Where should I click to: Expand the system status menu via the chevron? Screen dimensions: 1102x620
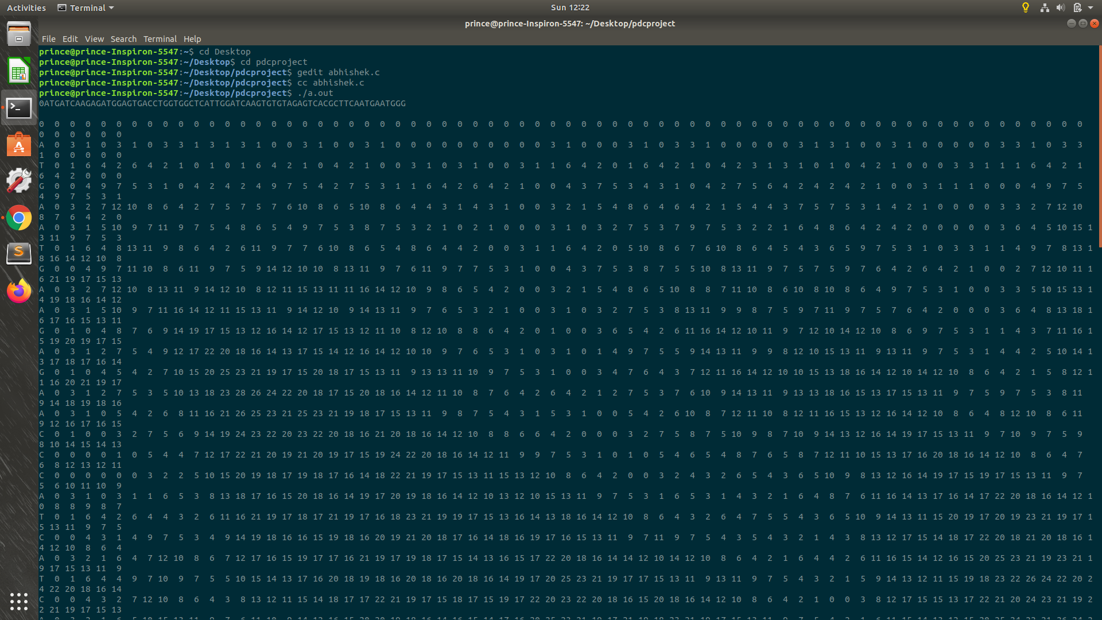(x=1092, y=7)
